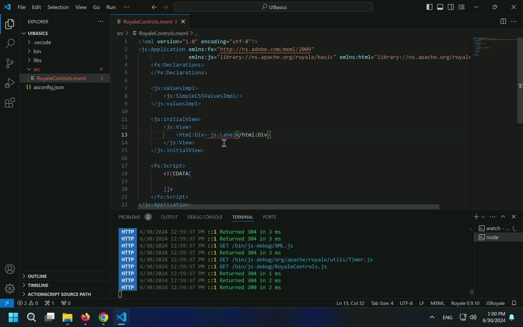Close the RoyaleControls.mxml editor tab
The width and height of the screenshot is (523, 327).
click(183, 21)
